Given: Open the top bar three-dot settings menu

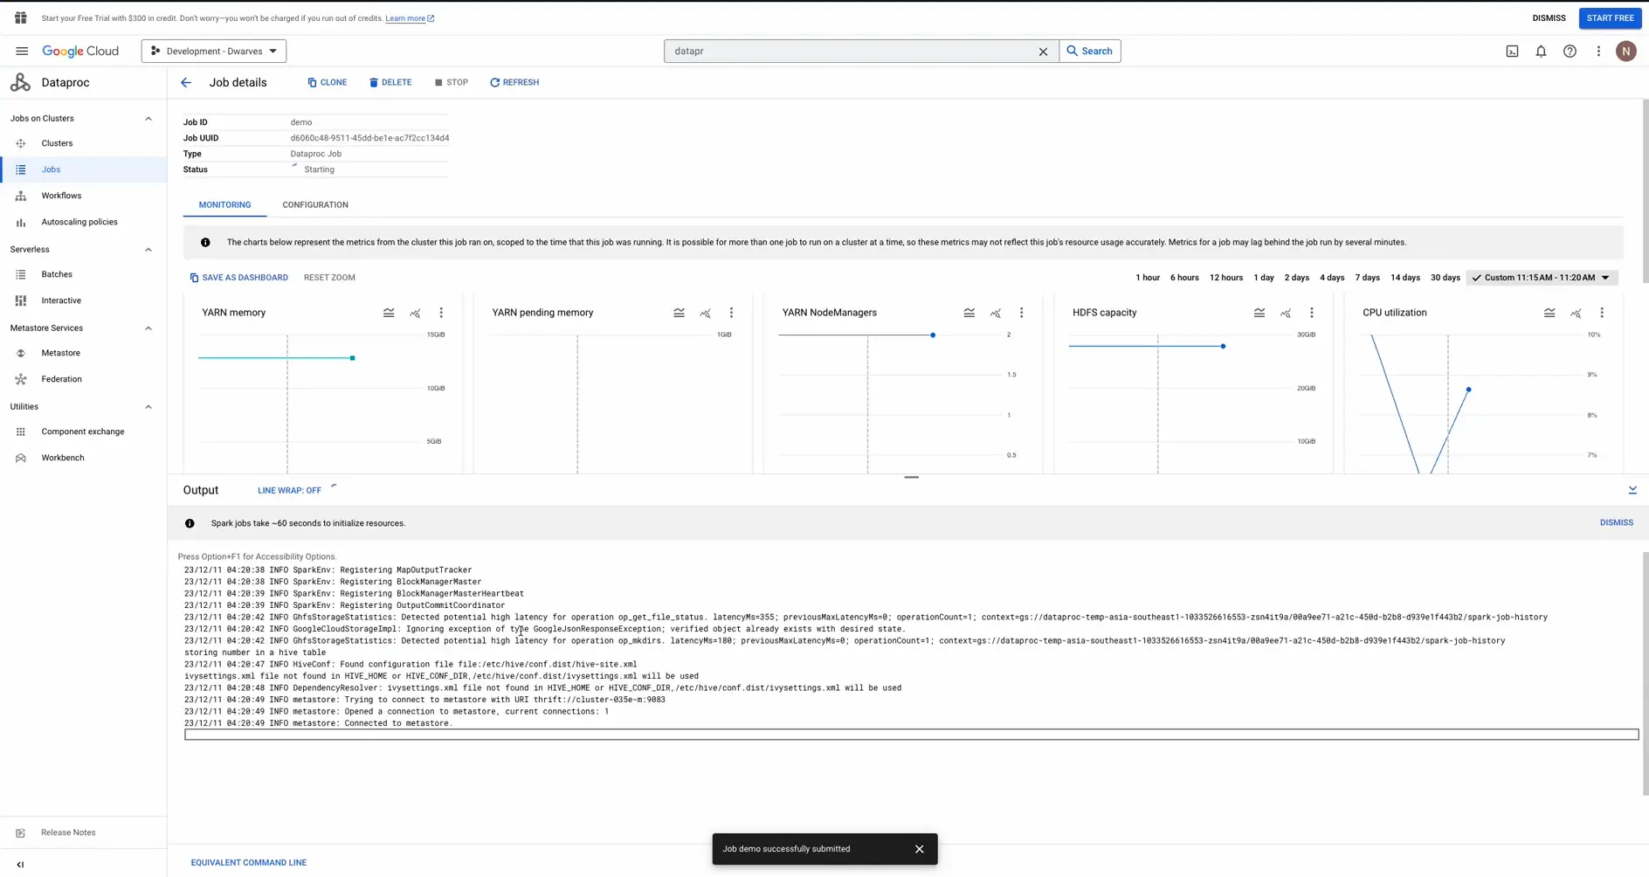Looking at the screenshot, I should 1598,52.
